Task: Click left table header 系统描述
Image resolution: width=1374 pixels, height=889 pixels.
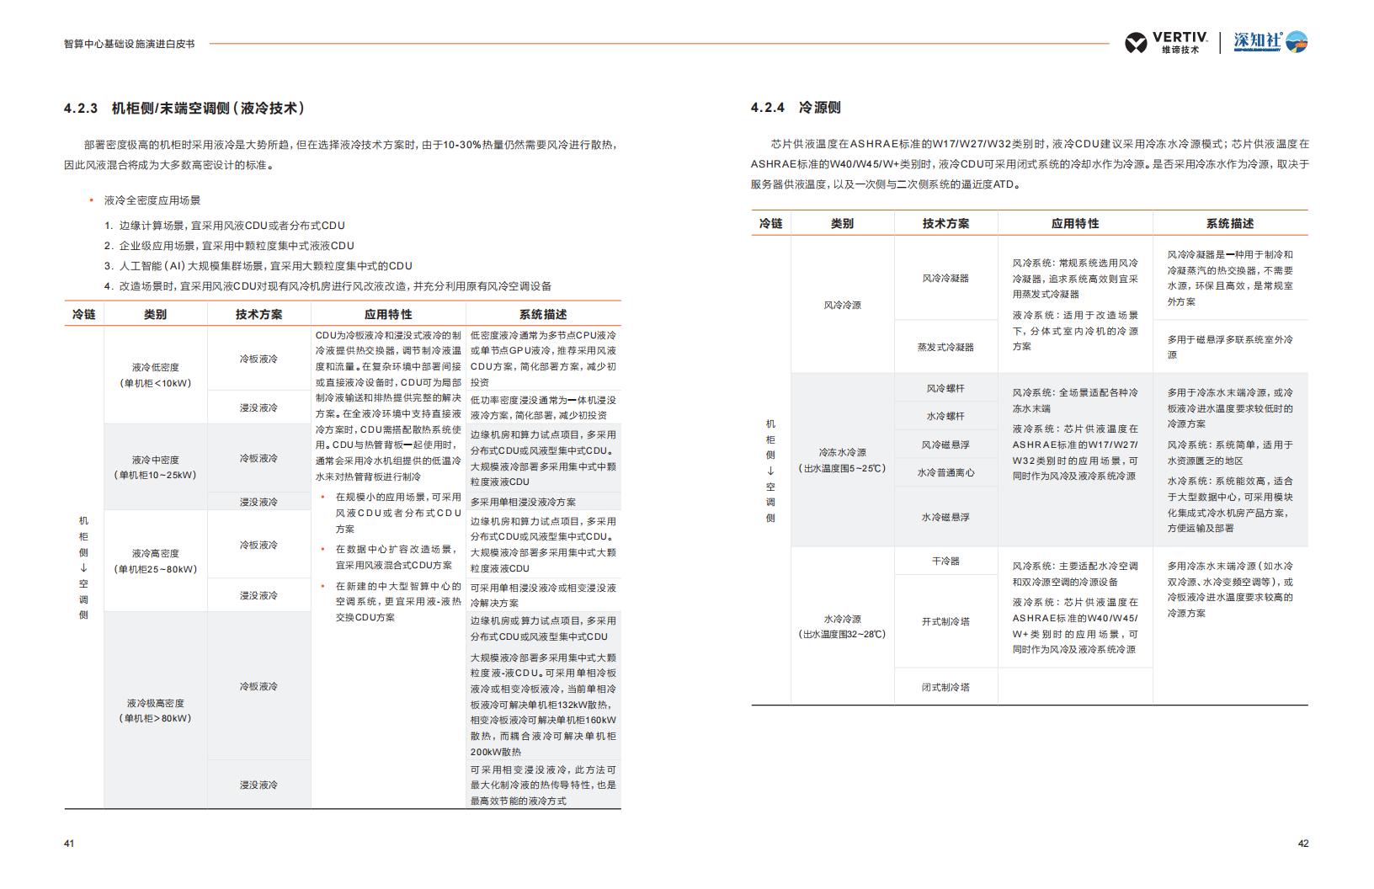Action: tap(543, 314)
